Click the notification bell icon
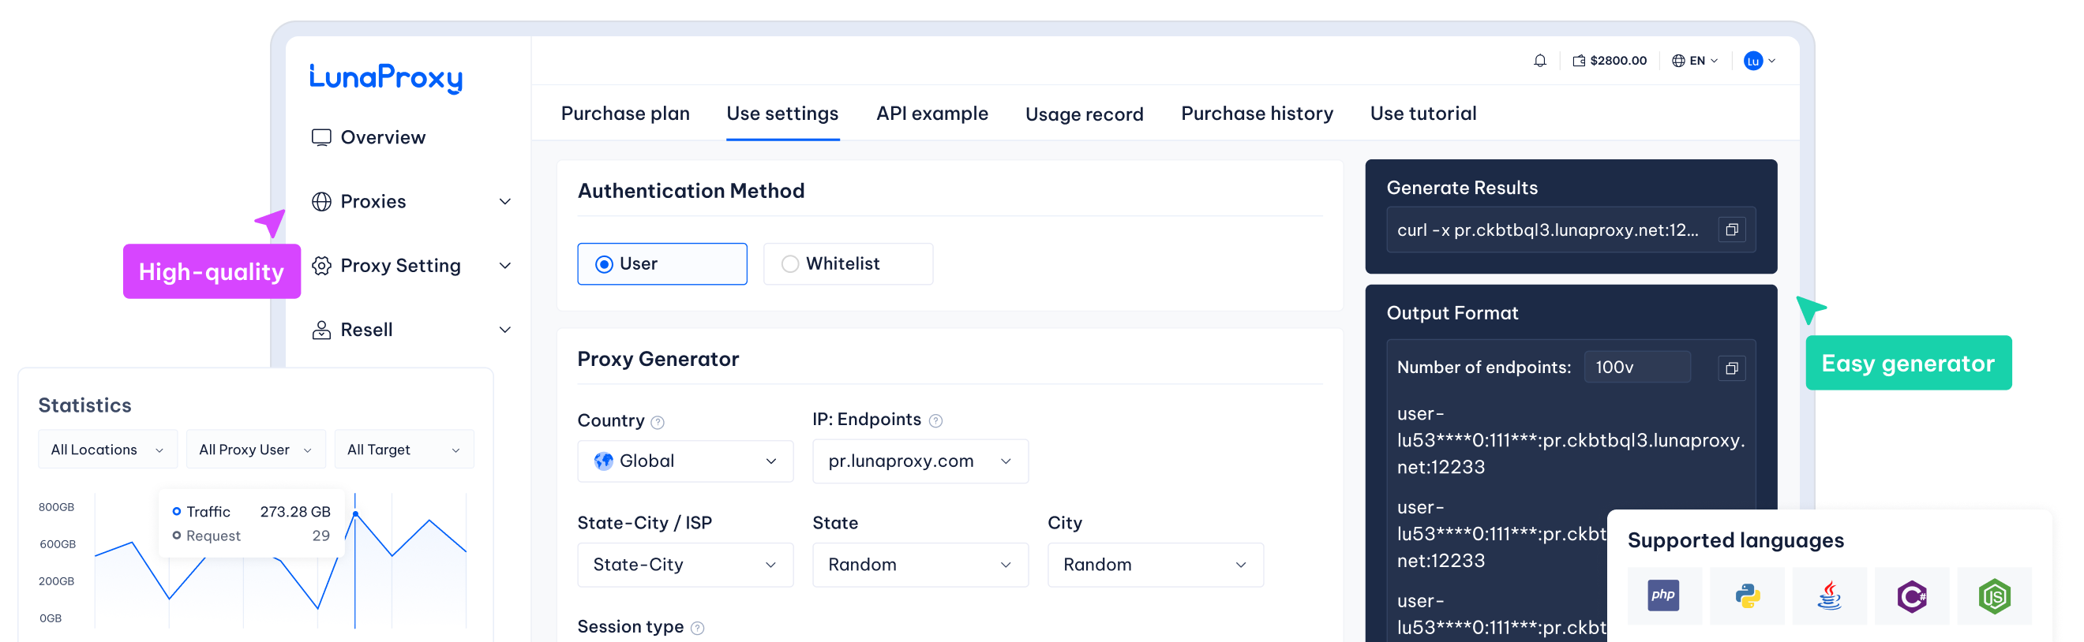The height and width of the screenshot is (642, 2084). pyautogui.click(x=1539, y=61)
